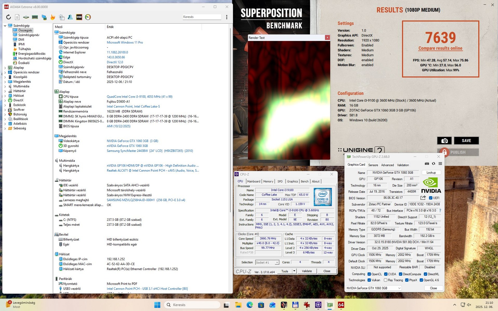498x311 pixels.
Task: Click the RAM module icon in AIDA64 toolbar
Action: click(x=35, y=17)
